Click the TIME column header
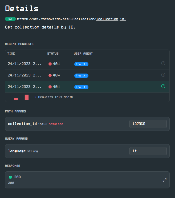Screen dimensions: 175x198 pos(11,54)
